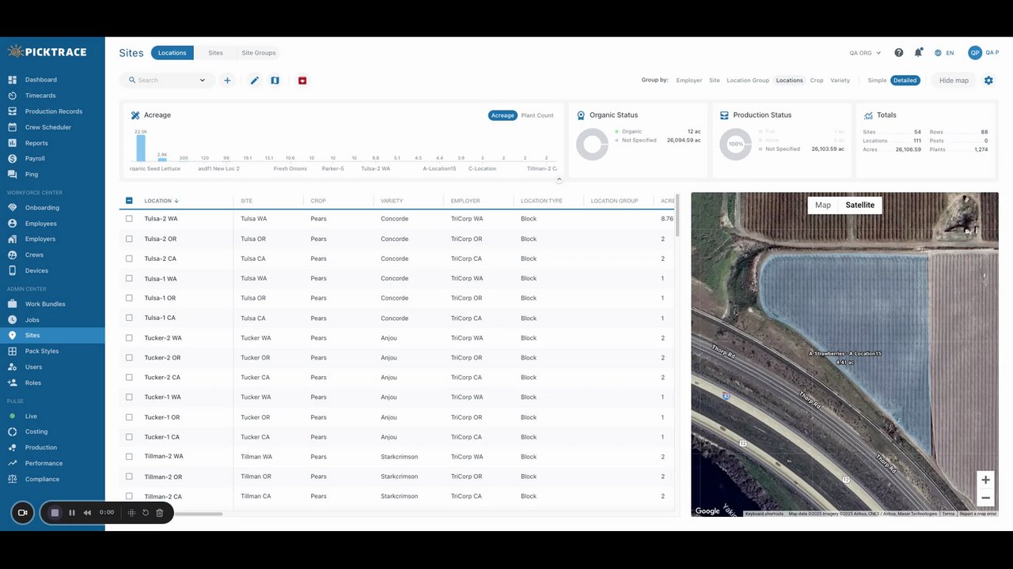Open the help question mark icon
The image size is (1013, 569).
pyautogui.click(x=899, y=53)
